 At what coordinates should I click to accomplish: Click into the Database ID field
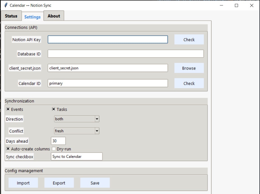(126, 54)
